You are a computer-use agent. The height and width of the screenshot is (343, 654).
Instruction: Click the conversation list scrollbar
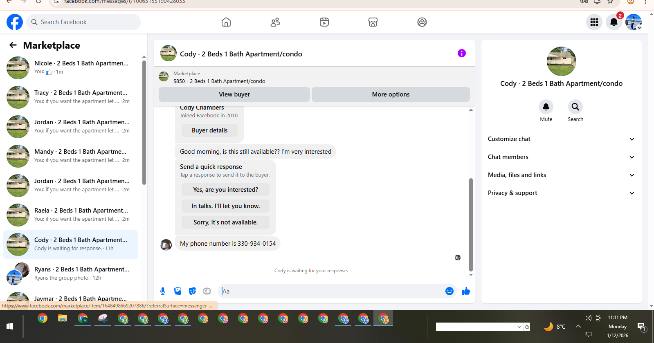[x=144, y=123]
